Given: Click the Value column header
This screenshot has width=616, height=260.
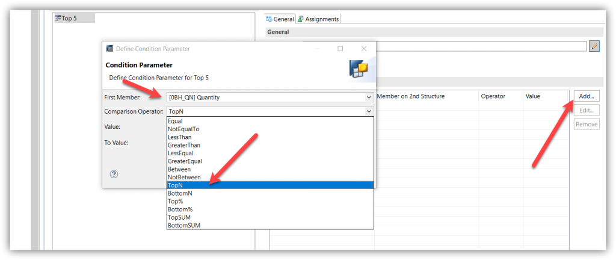Looking at the screenshot, I should click(546, 96).
